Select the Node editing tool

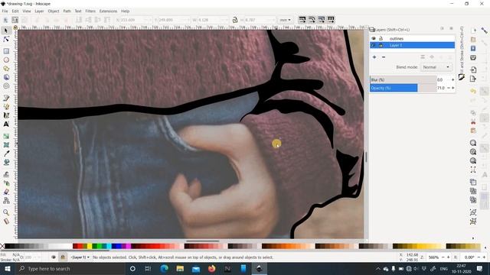pyautogui.click(x=6, y=39)
